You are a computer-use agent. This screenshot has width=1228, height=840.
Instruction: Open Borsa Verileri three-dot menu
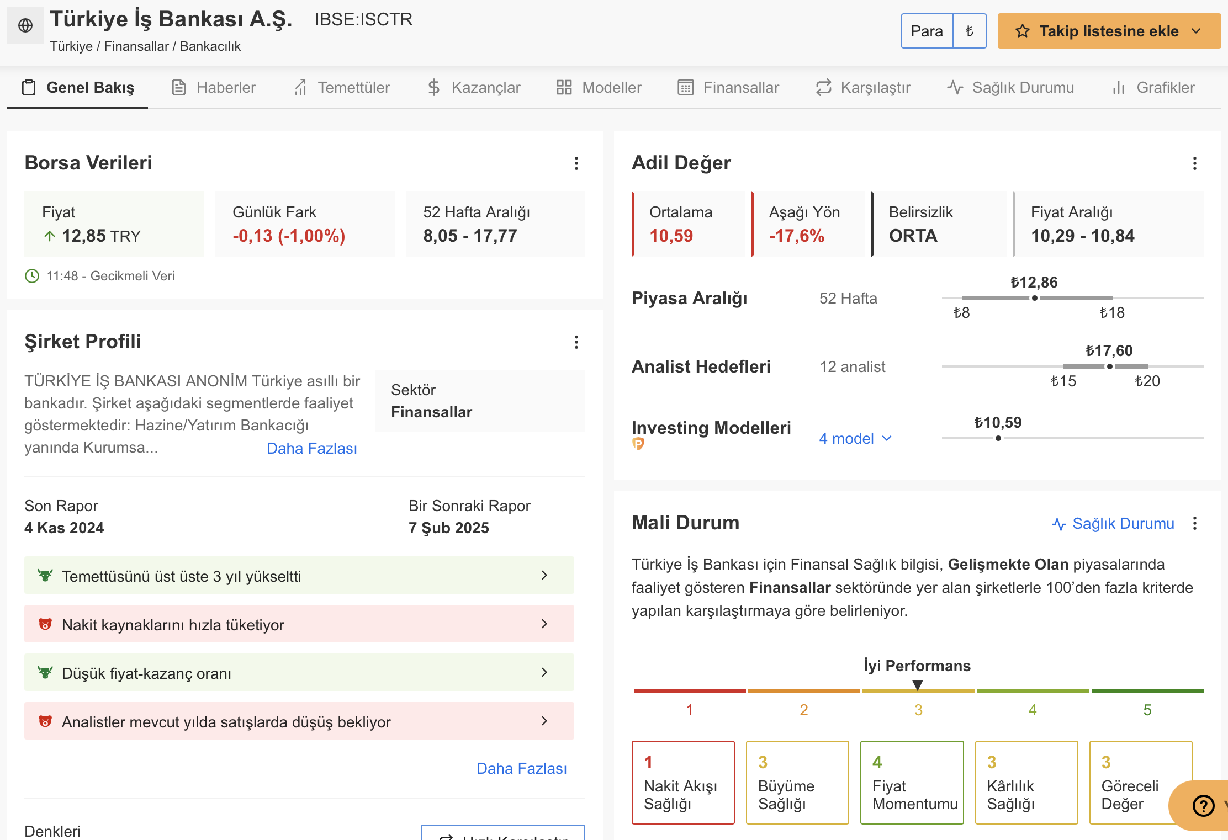576,163
